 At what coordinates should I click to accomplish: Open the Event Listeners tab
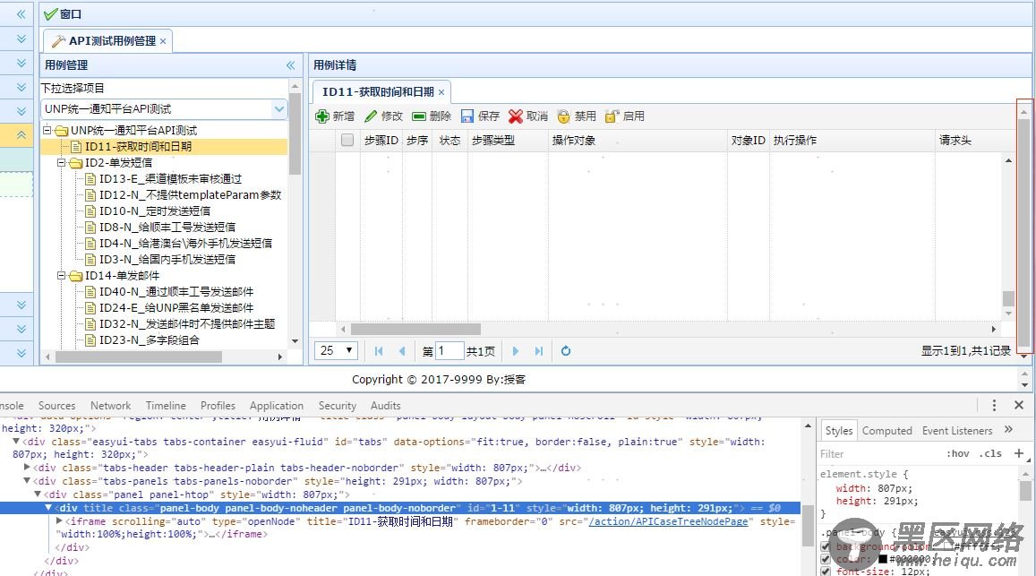957,431
